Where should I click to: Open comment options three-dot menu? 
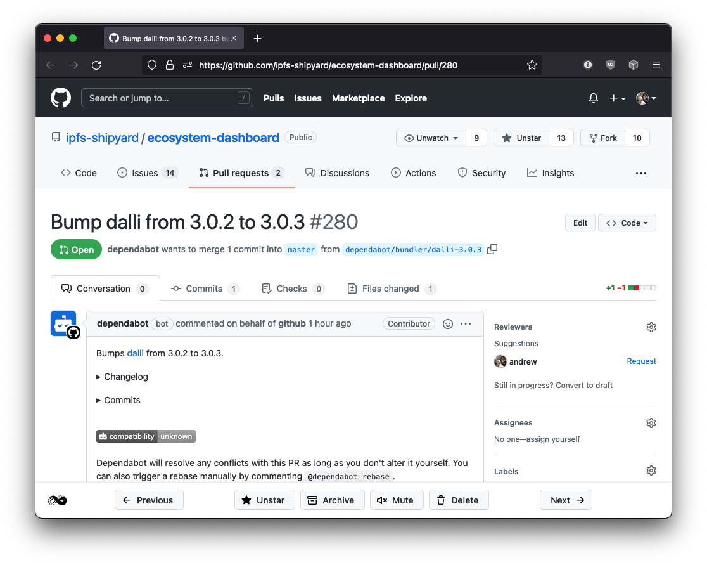click(x=466, y=323)
